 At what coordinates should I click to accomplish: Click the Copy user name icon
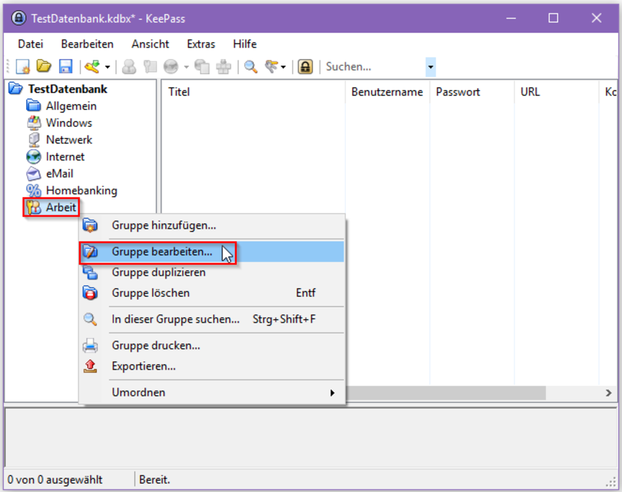click(x=129, y=67)
